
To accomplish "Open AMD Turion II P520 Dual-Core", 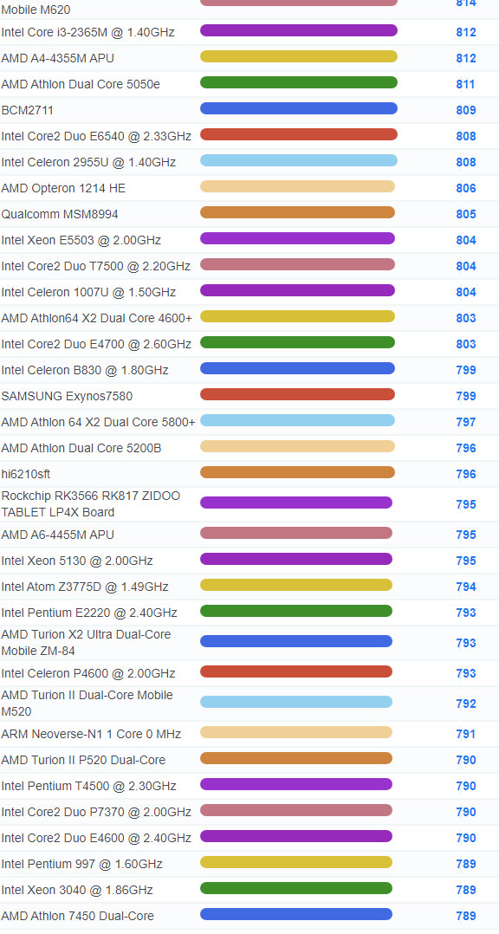I will [x=83, y=761].
